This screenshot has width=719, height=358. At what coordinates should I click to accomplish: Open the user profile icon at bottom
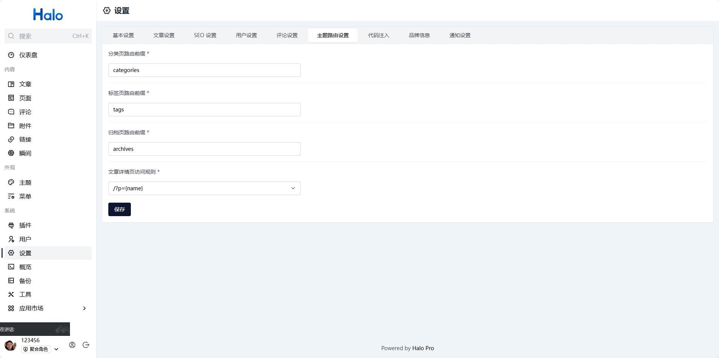(x=72, y=345)
